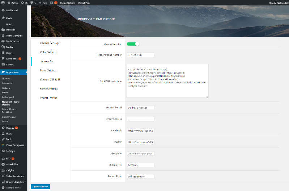Open SEO icon in sidebar

coord(3,159)
